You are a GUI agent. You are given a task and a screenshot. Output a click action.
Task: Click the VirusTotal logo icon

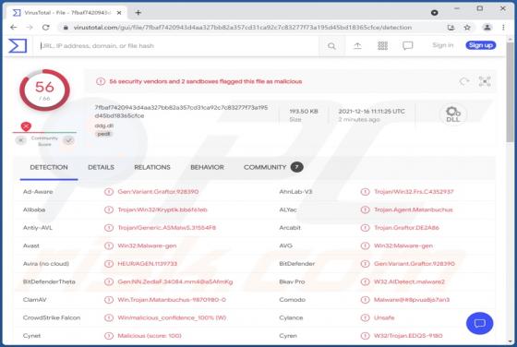tap(18, 45)
